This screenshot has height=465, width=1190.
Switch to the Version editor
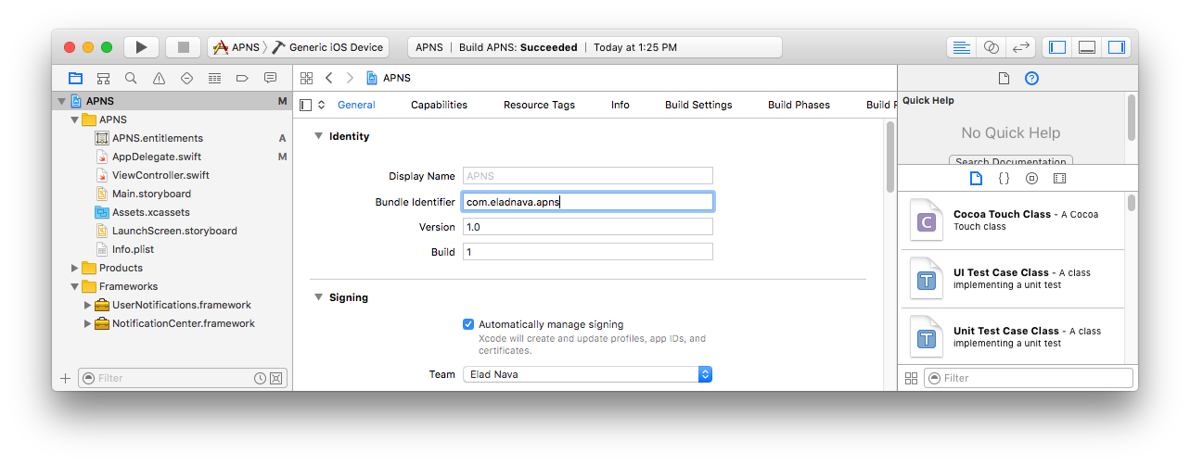pyautogui.click(x=1021, y=47)
